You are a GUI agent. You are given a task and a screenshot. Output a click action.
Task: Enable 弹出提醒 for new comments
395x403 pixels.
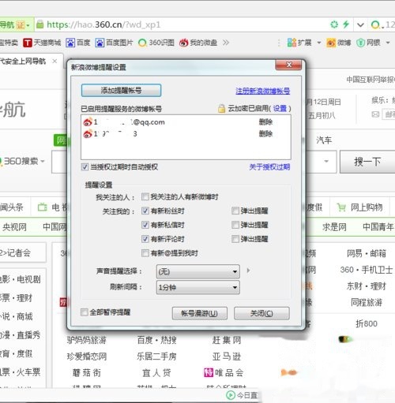tap(235, 239)
